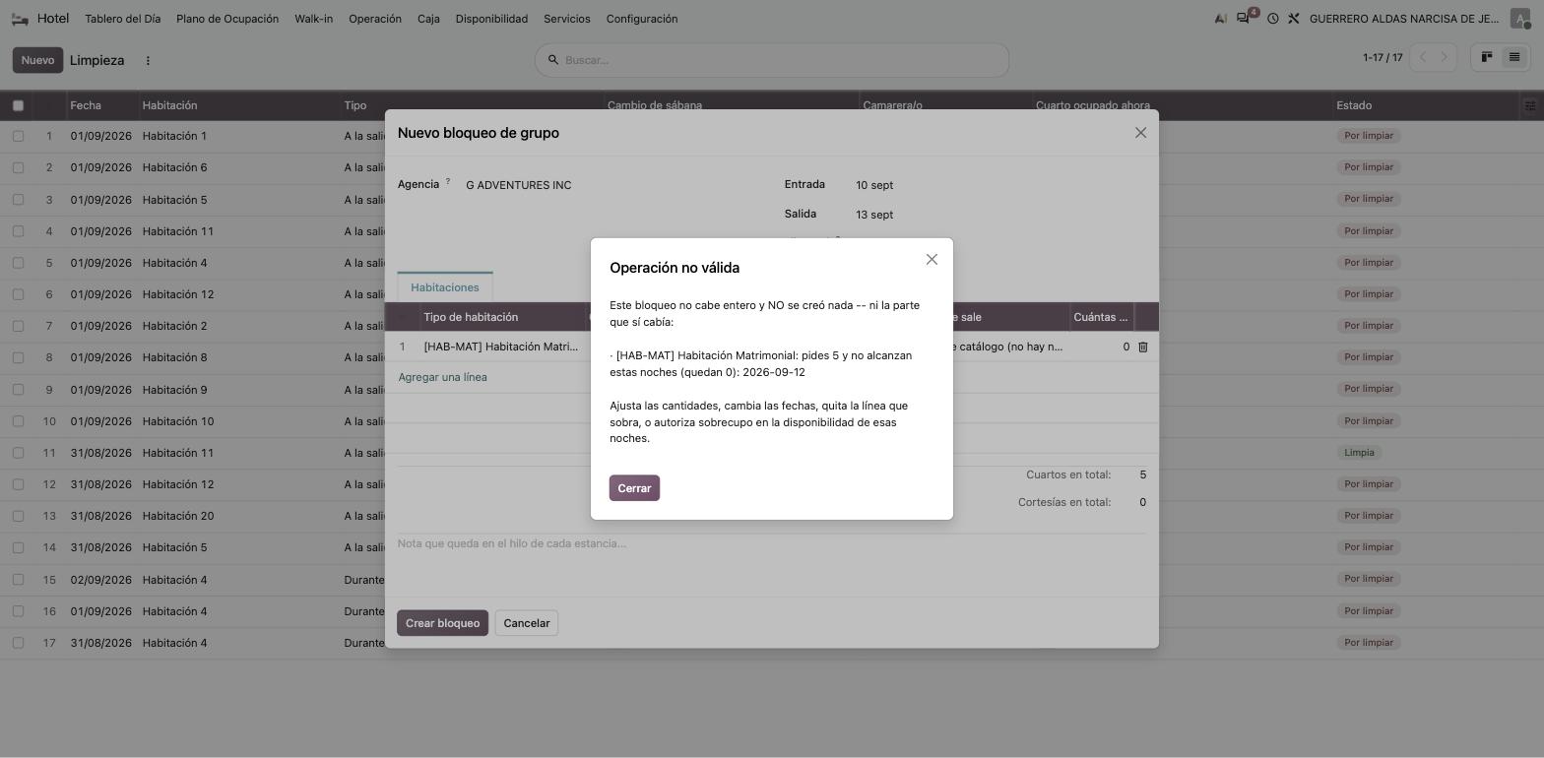Open the Servicios menu
Screen dimensions: 1544x758
coord(567,19)
